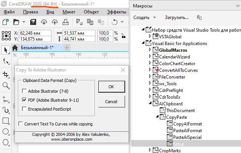241x153 pixels.
Task: Click the New document icon
Action: pos(6,22)
